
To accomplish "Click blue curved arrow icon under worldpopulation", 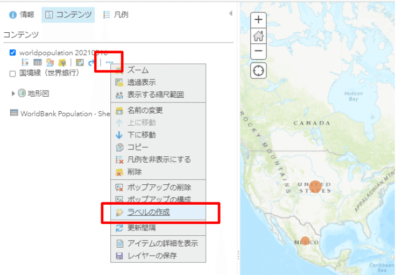I will click(91, 62).
